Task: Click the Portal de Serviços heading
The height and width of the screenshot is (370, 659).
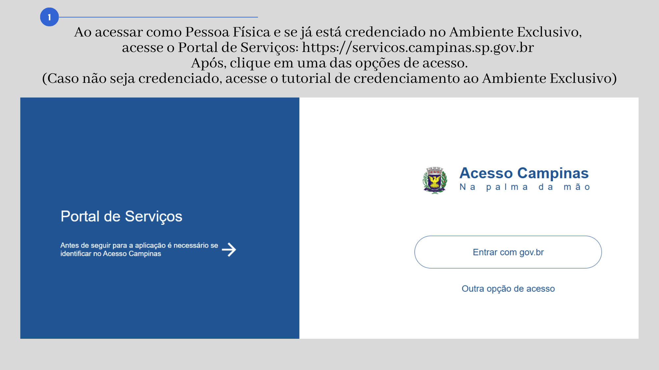Action: (121, 216)
